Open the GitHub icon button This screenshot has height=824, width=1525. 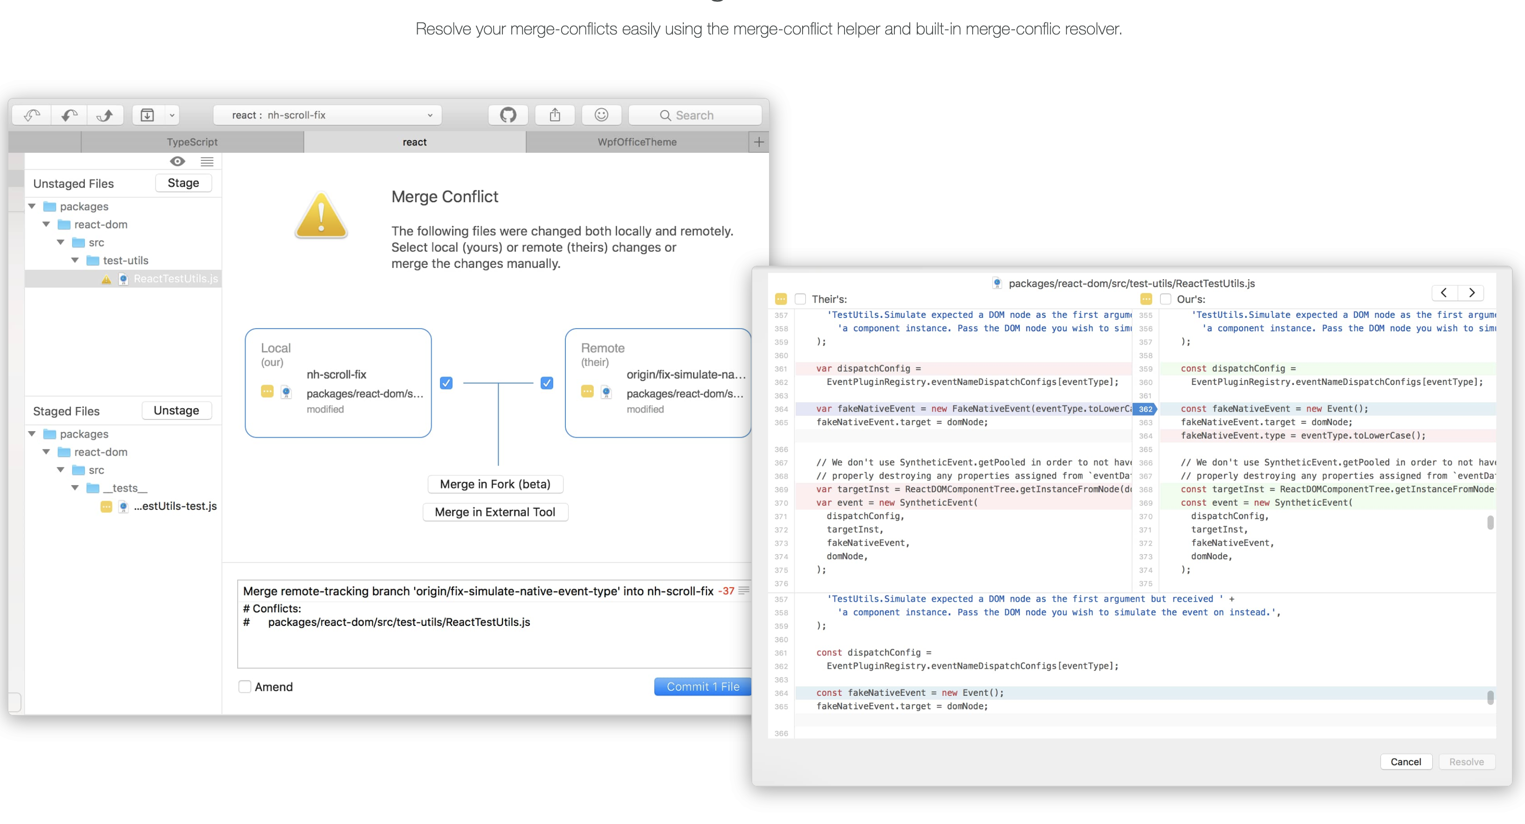point(508,115)
